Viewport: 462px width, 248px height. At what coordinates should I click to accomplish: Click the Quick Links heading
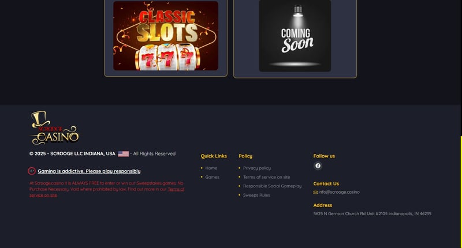tap(214, 156)
